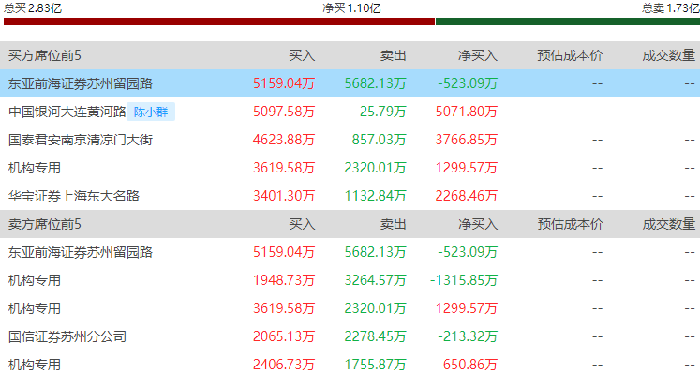
Task: Open 国泰君安南京清凉门大街 seat entry
Action: point(81,140)
